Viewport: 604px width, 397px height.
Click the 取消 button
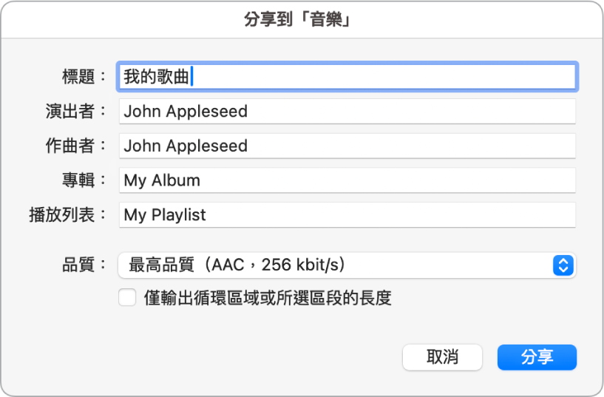tap(442, 357)
